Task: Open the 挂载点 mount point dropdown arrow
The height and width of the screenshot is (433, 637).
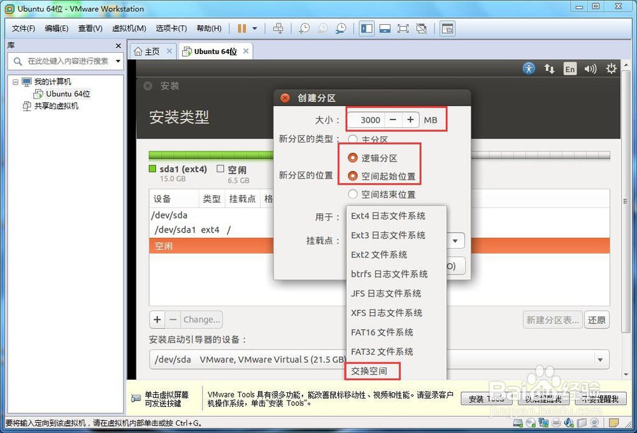Action: pos(455,241)
